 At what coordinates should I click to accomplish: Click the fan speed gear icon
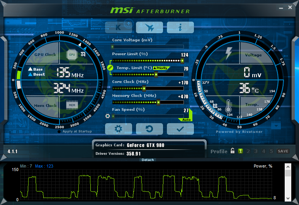108,116
